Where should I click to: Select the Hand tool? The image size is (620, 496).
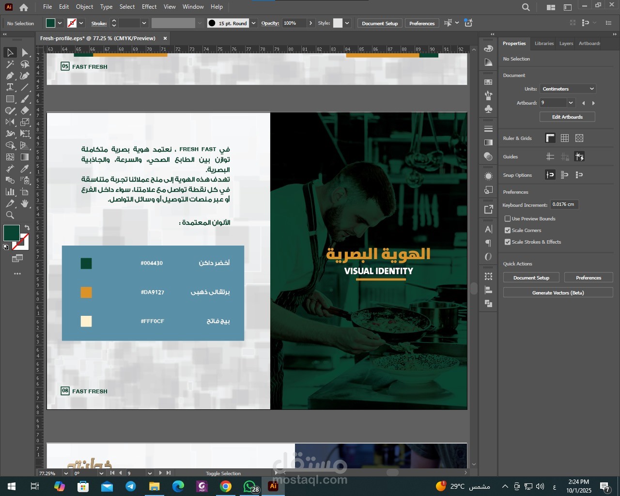pyautogui.click(x=25, y=203)
